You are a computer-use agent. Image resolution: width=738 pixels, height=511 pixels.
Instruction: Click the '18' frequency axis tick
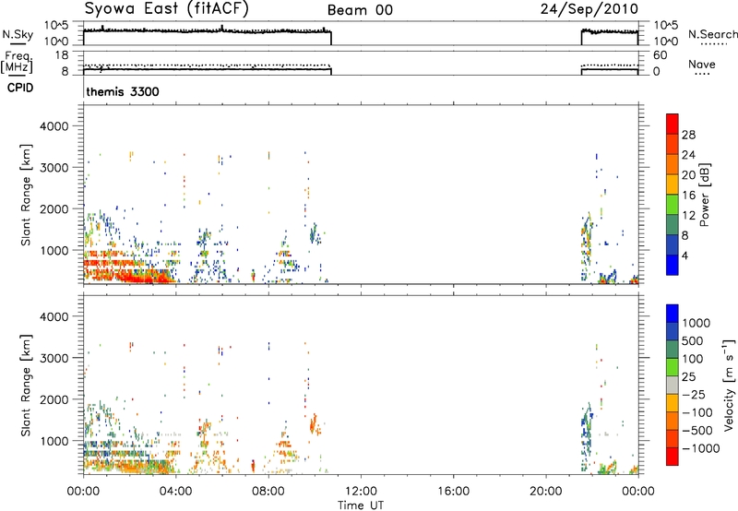point(62,55)
